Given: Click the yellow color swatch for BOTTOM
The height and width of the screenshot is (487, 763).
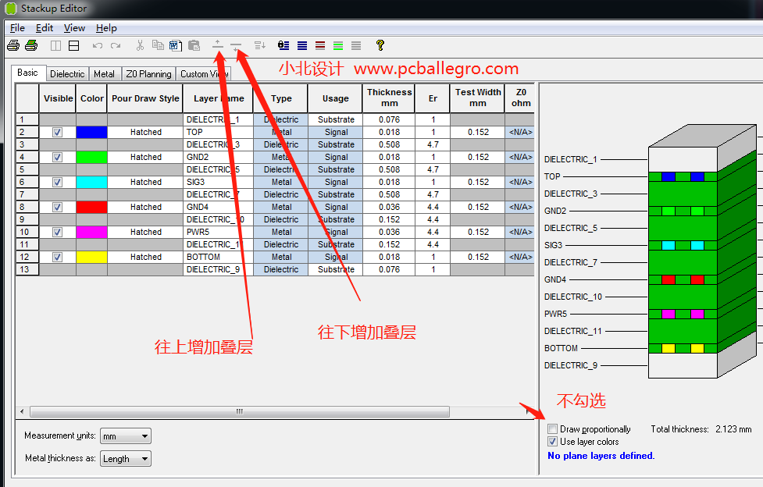Looking at the screenshot, I should point(91,257).
